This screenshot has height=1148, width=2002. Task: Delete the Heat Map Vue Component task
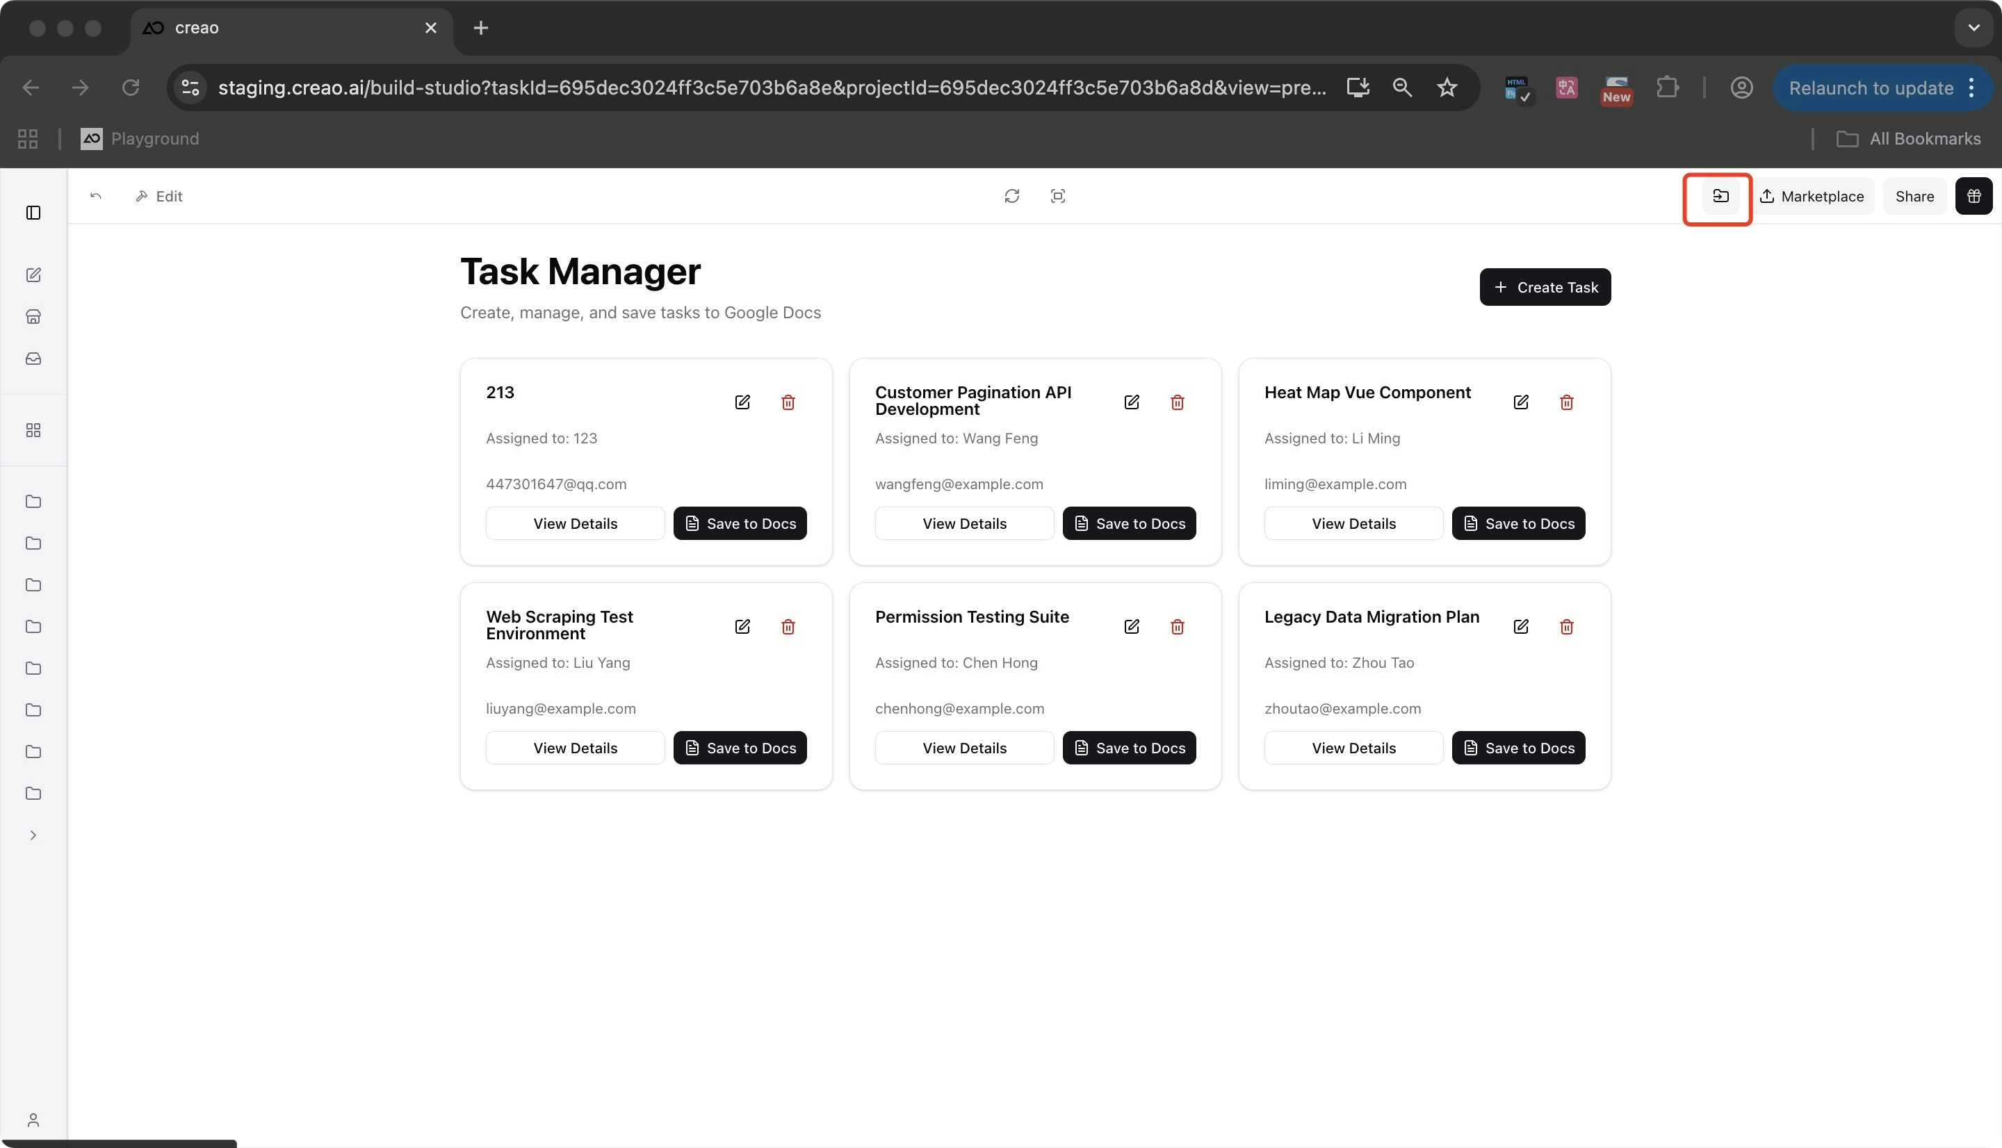[x=1566, y=403]
